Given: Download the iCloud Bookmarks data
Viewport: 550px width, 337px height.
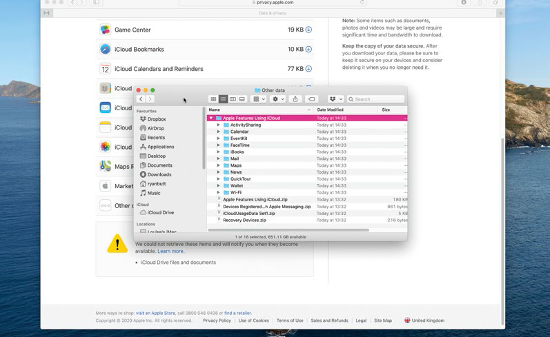Looking at the screenshot, I should click(308, 50).
